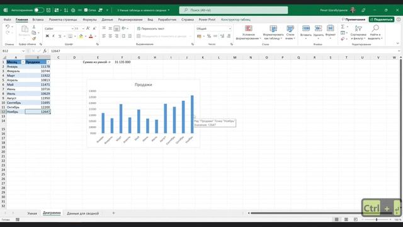Open the Файл menu
This screenshot has width=403, height=227.
click(x=7, y=20)
